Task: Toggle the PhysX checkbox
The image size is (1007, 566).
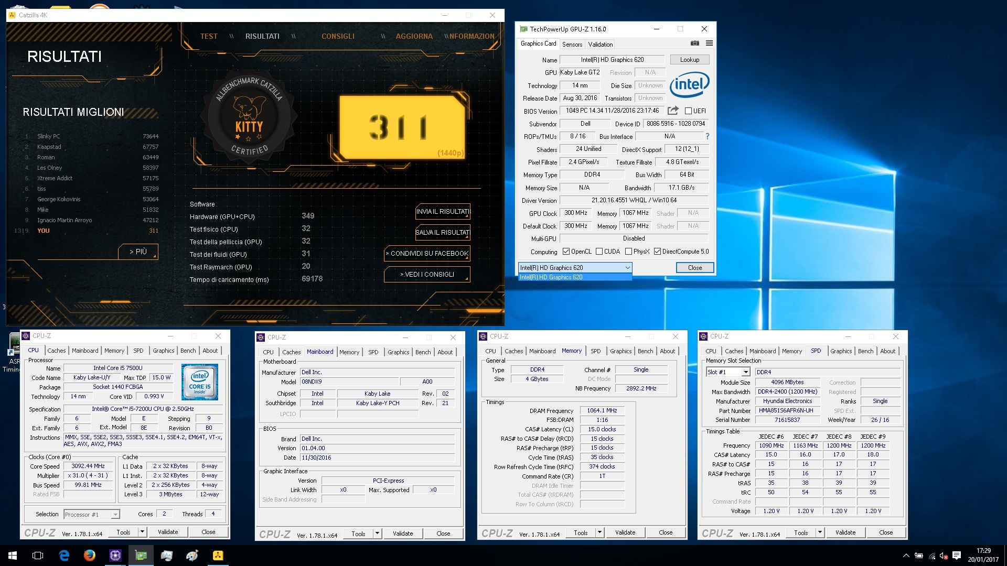Action: coord(628,252)
